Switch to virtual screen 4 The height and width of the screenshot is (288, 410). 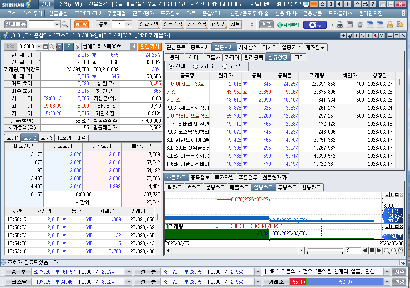pos(339,4)
